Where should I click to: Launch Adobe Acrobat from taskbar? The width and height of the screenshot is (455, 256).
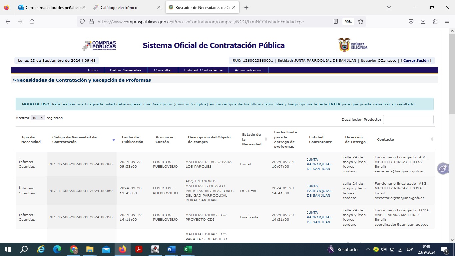click(x=139, y=249)
